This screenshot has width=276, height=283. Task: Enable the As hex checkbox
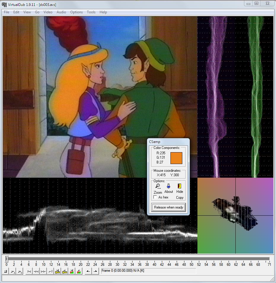point(155,197)
